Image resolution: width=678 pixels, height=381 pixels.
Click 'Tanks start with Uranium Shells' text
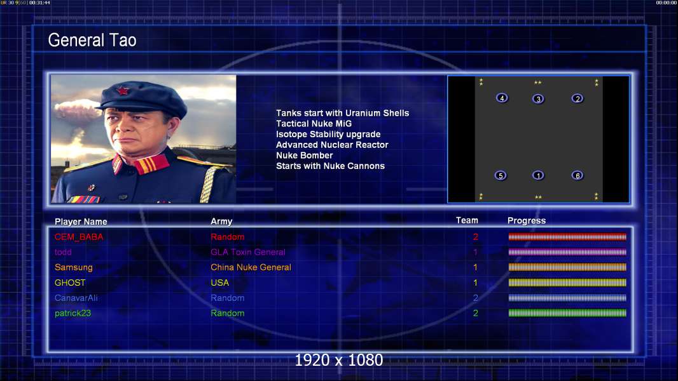click(342, 113)
